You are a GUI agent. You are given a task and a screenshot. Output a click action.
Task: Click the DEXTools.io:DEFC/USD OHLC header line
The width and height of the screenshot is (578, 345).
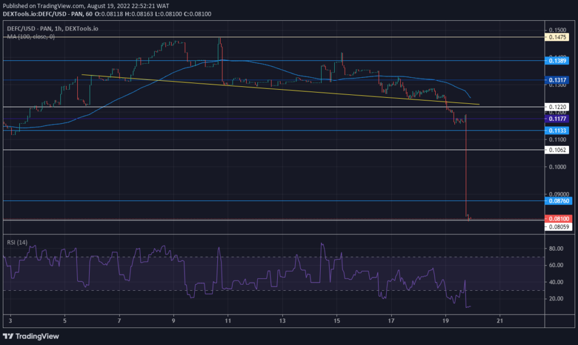coord(107,14)
